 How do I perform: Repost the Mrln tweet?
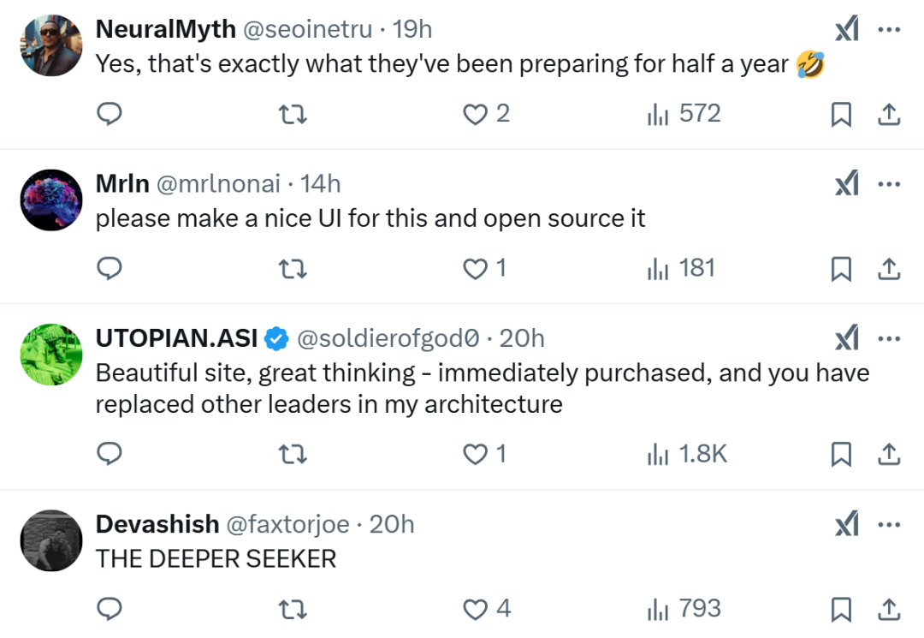(293, 269)
